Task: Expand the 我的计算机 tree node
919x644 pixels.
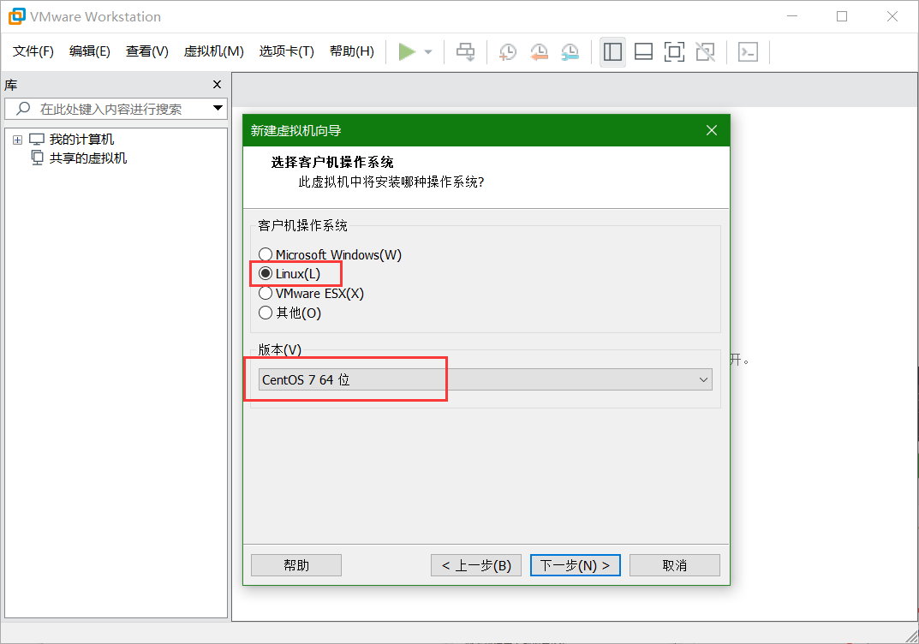Action: [x=18, y=140]
